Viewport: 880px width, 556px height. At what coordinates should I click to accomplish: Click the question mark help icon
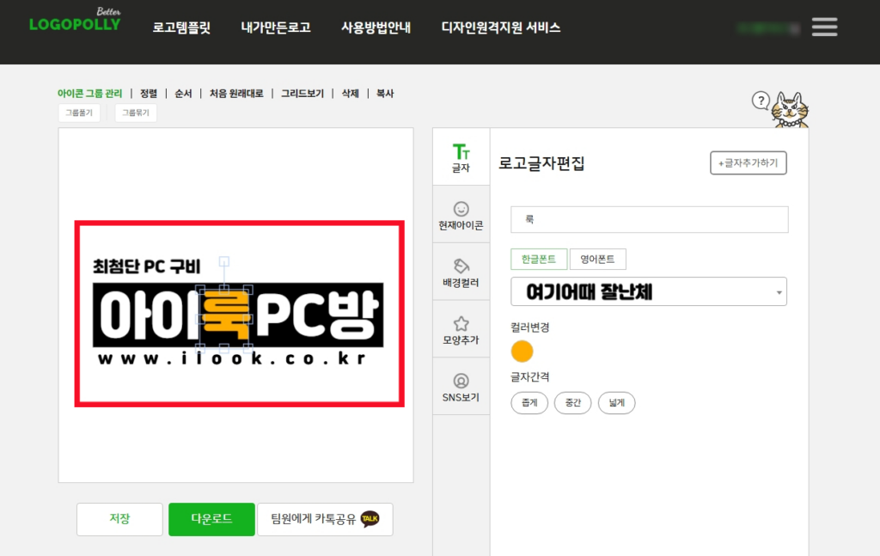[761, 101]
